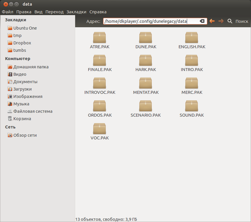Select the FINALE.PAK package icon
Image resolution: width=251 pixels, height=222 pixels.
[x=100, y=60]
